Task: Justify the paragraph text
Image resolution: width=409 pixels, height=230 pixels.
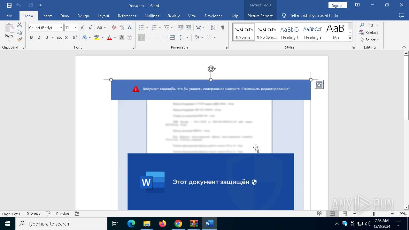Action: 165,38
